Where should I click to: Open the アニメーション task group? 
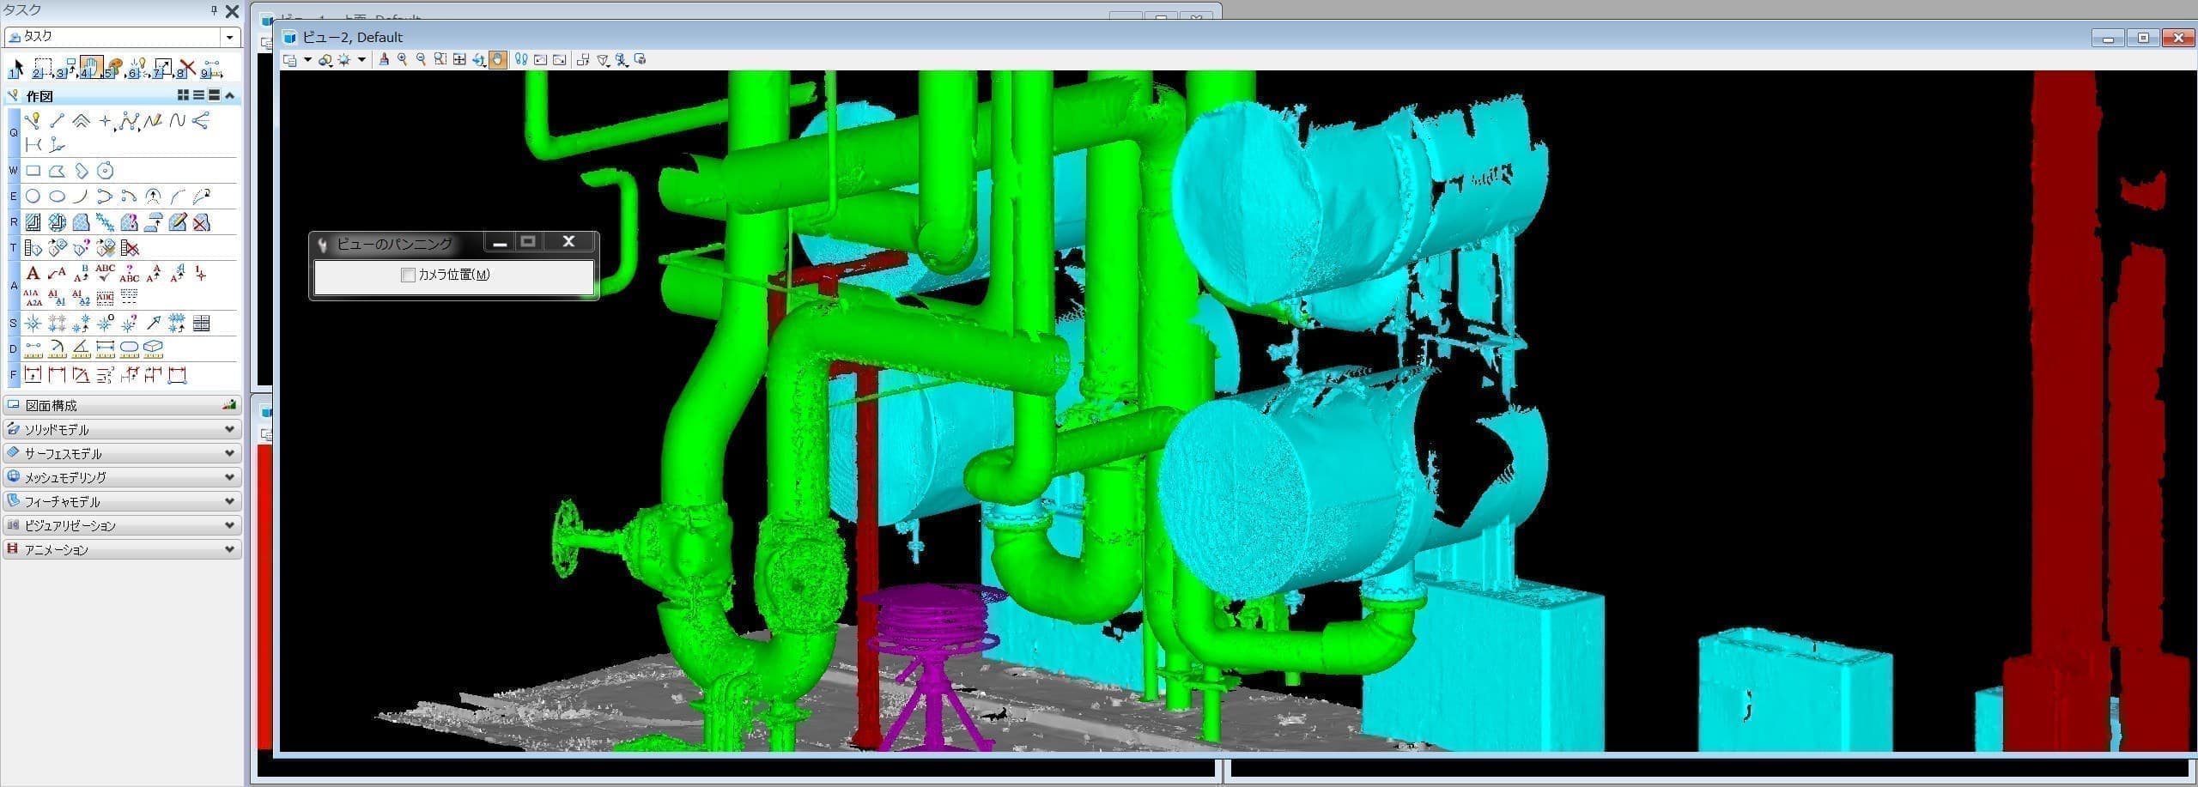point(122,549)
